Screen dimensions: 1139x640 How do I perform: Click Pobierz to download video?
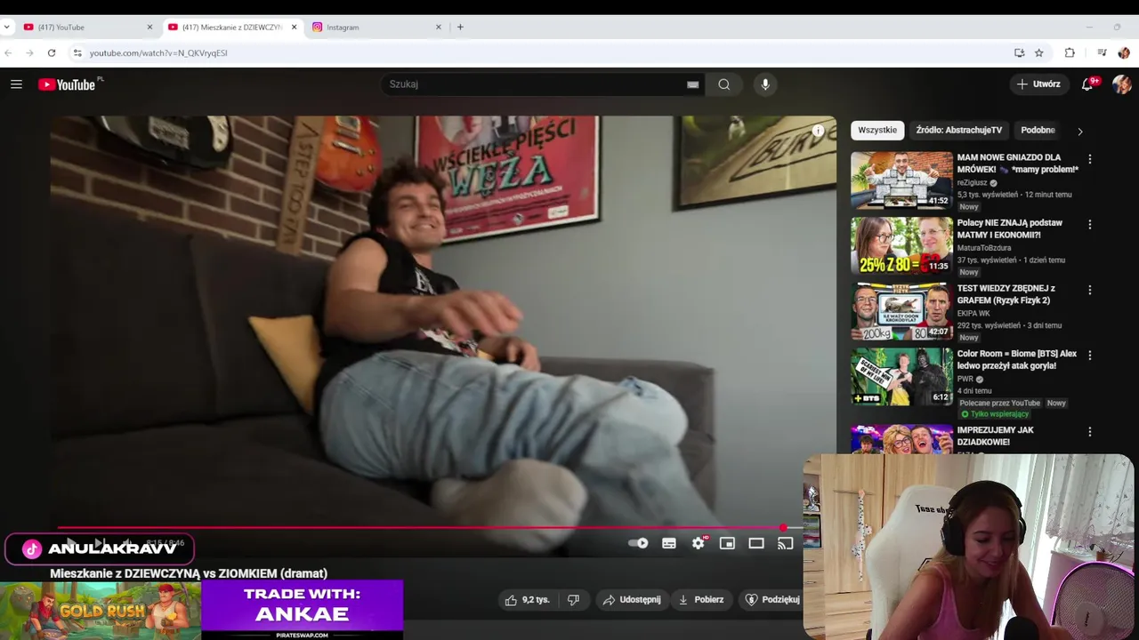coord(700,600)
